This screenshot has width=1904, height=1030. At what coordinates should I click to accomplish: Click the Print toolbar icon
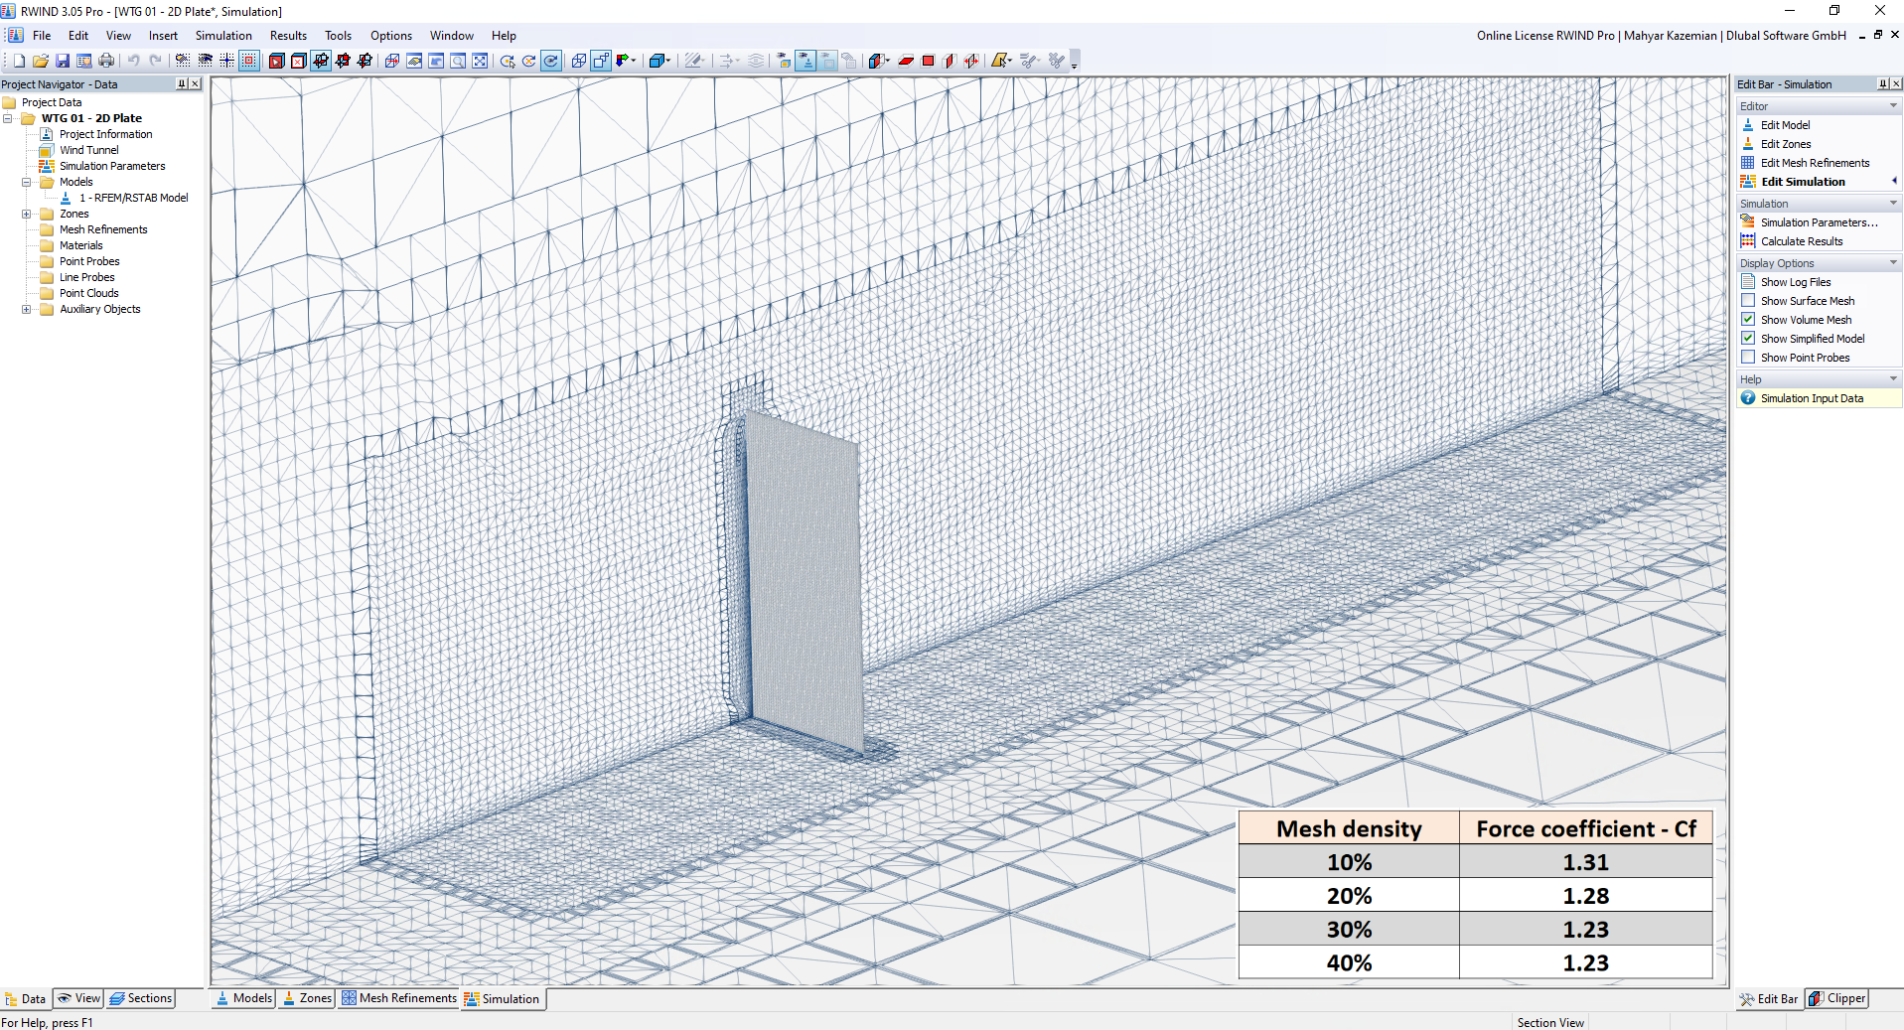[105, 61]
